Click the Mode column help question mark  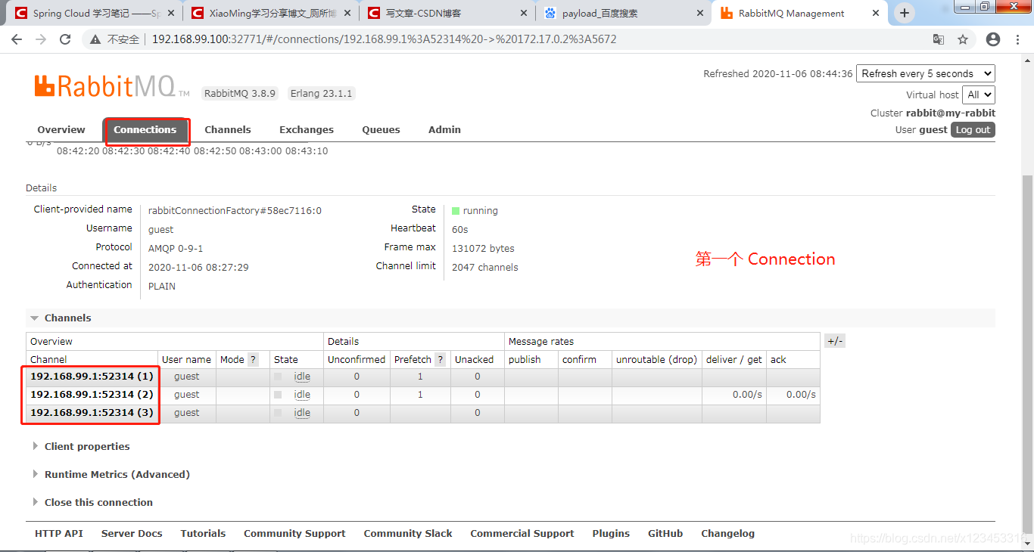pyautogui.click(x=254, y=359)
